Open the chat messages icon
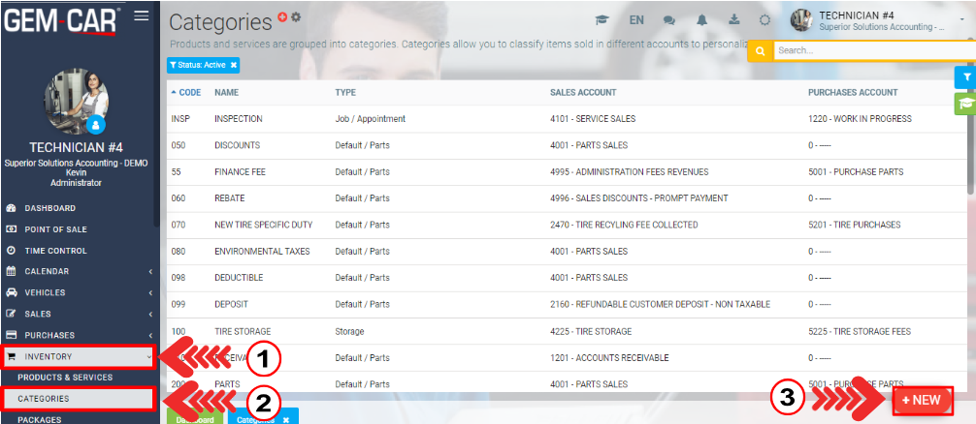 click(x=668, y=20)
